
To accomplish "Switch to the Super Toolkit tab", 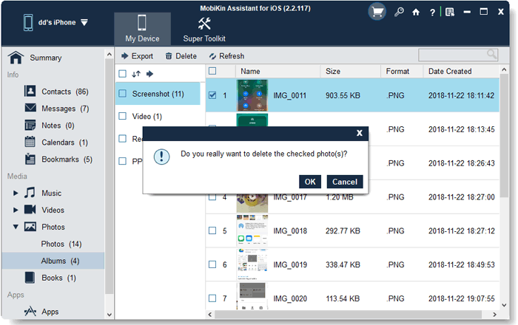I will point(204,29).
